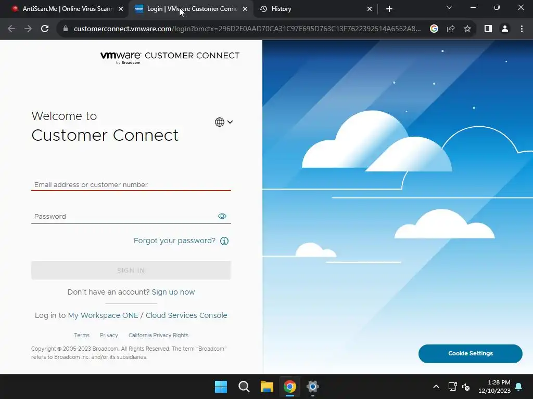Open the Chrome three-dot menu
The width and height of the screenshot is (533, 399).
pos(522,29)
